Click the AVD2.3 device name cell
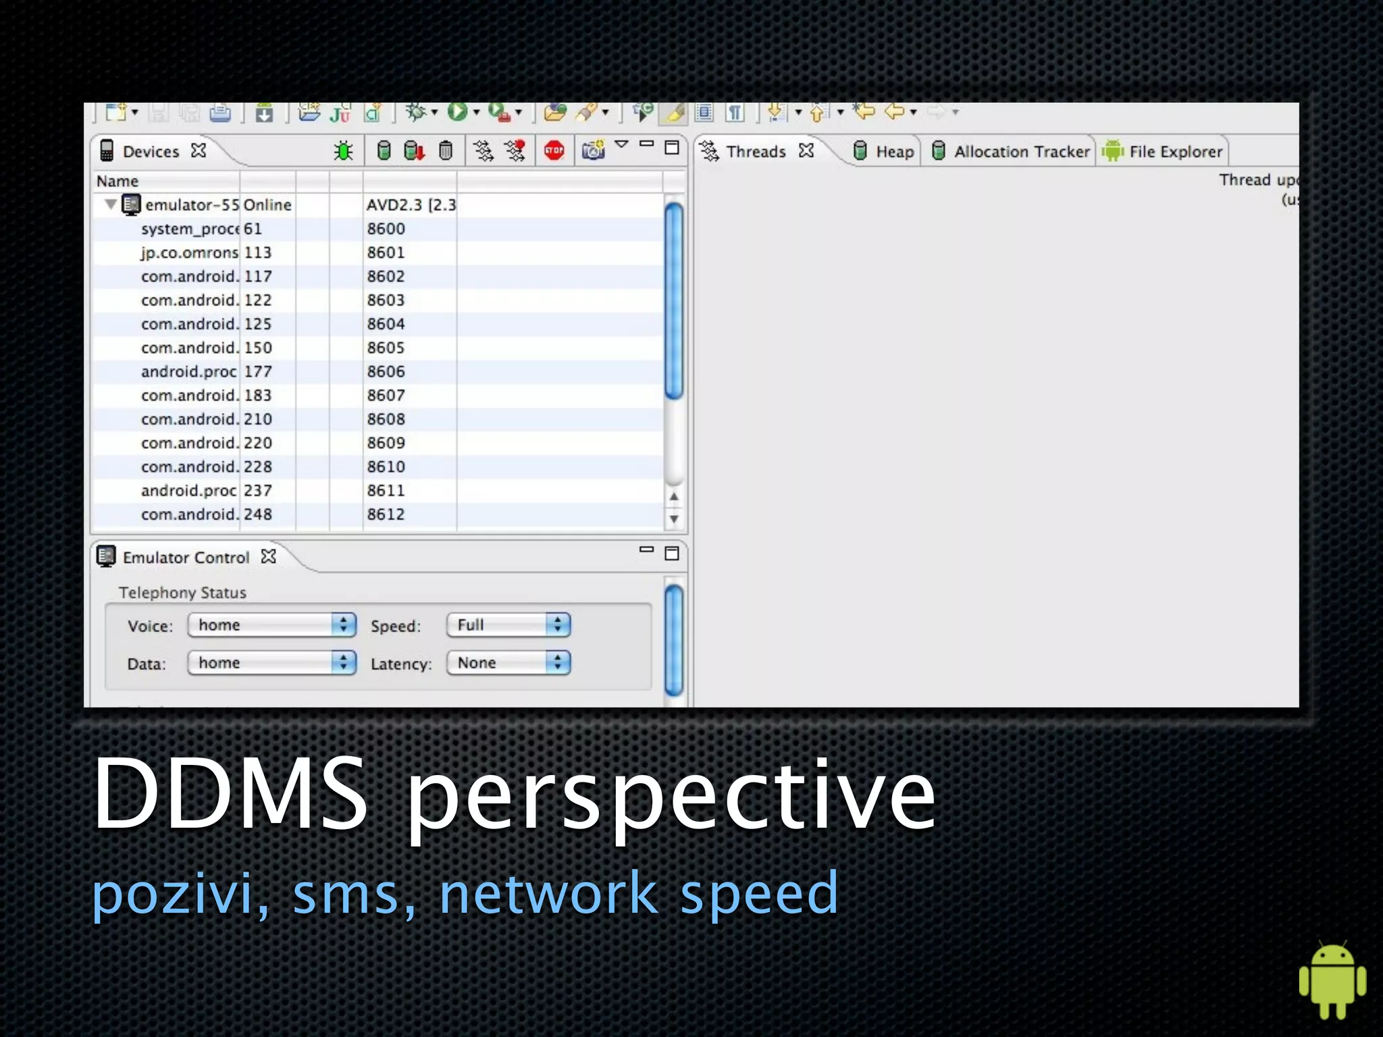The image size is (1383, 1037). [x=411, y=205]
